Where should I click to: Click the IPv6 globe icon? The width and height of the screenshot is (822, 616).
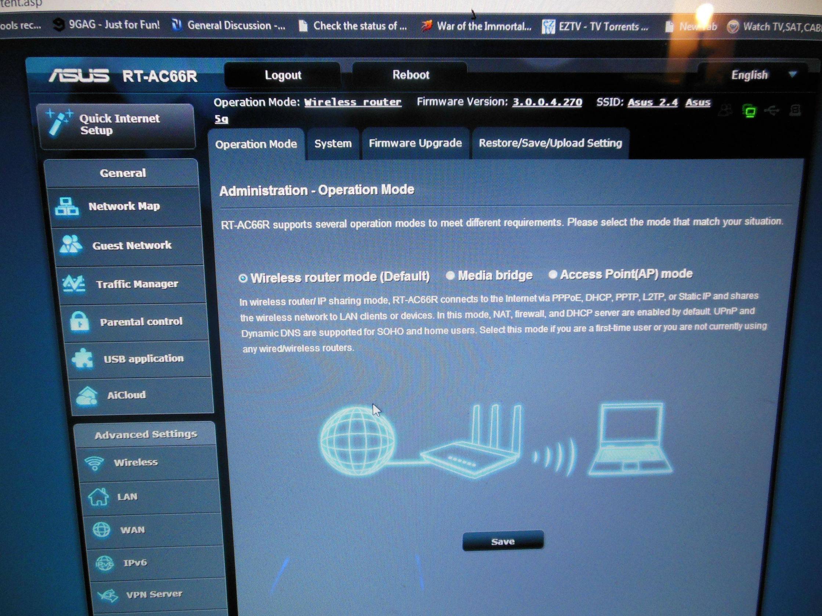104,563
